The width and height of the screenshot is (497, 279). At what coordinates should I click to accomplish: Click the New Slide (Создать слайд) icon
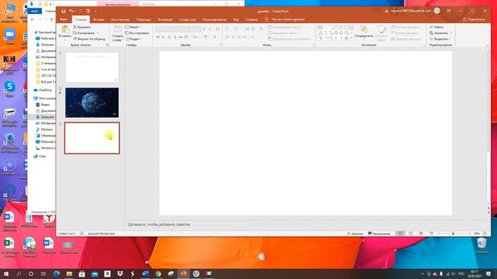[x=117, y=29]
